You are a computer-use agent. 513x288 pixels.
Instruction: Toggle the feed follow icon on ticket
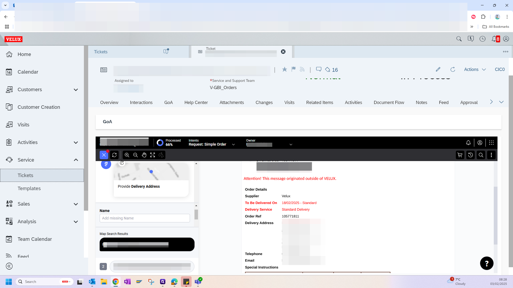coord(302,69)
